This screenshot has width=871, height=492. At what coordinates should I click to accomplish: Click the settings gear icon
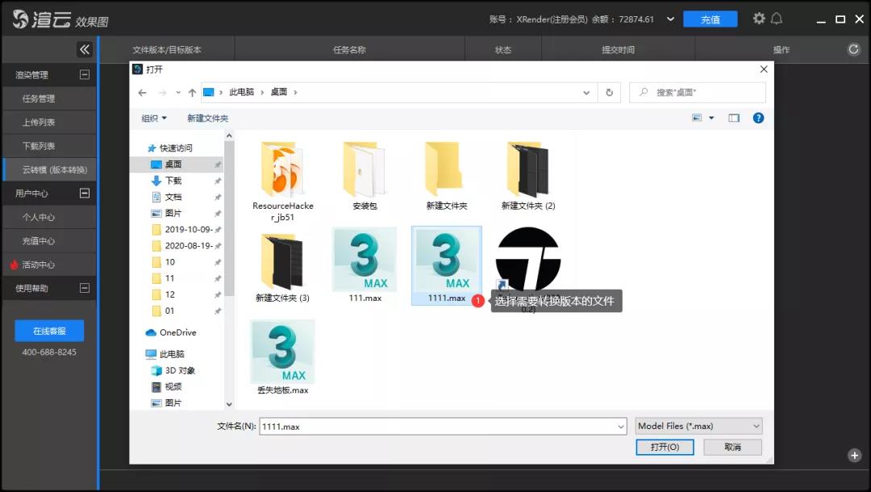(x=759, y=19)
